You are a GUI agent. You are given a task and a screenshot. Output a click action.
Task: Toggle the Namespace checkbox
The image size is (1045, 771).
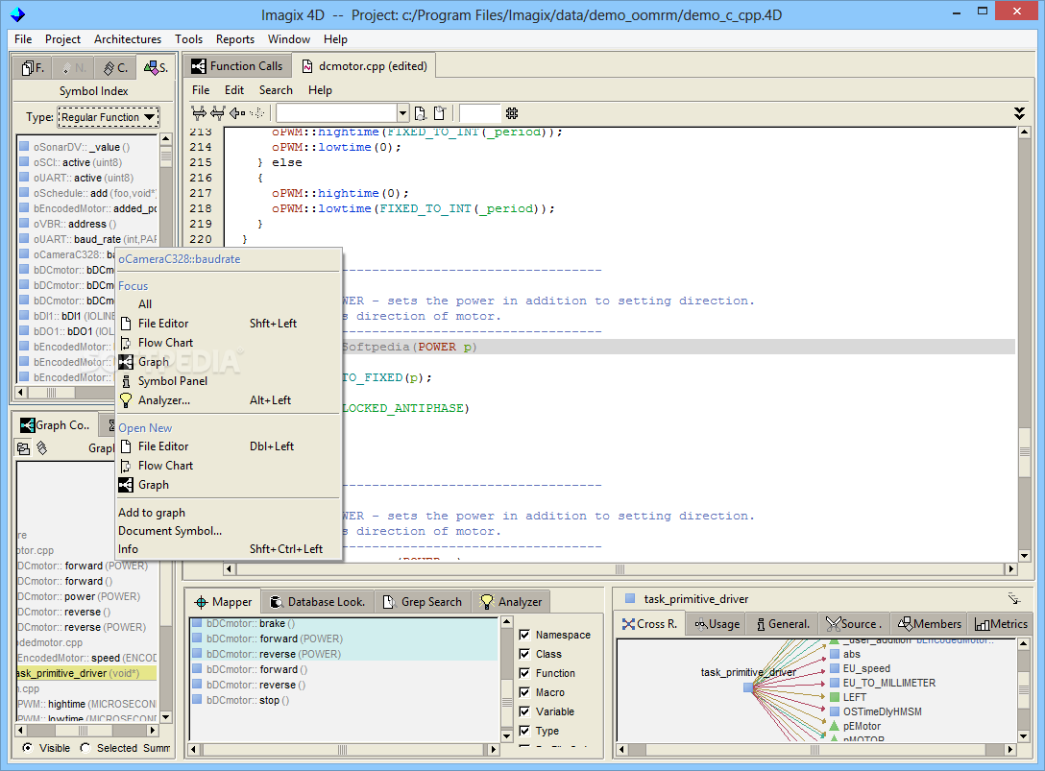[524, 635]
